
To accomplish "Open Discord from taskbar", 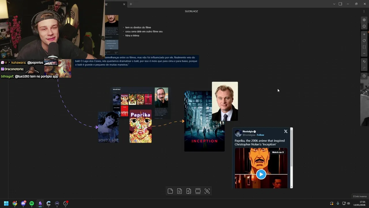I will point(23,203).
